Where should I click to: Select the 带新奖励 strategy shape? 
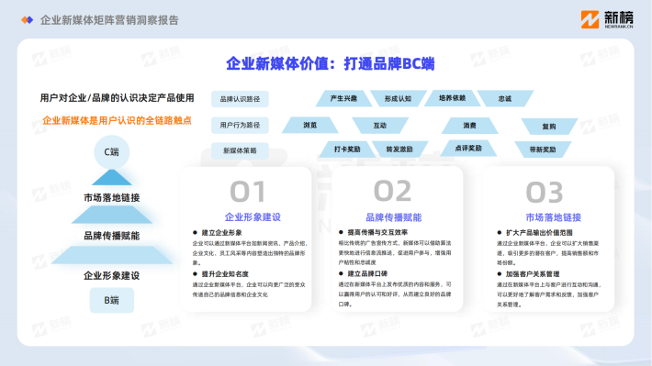pos(543,150)
